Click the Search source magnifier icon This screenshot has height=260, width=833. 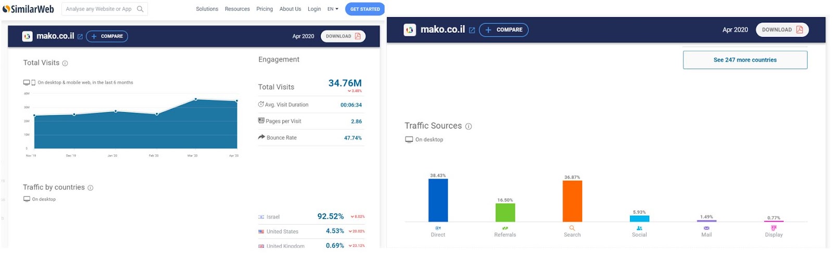coord(572,228)
